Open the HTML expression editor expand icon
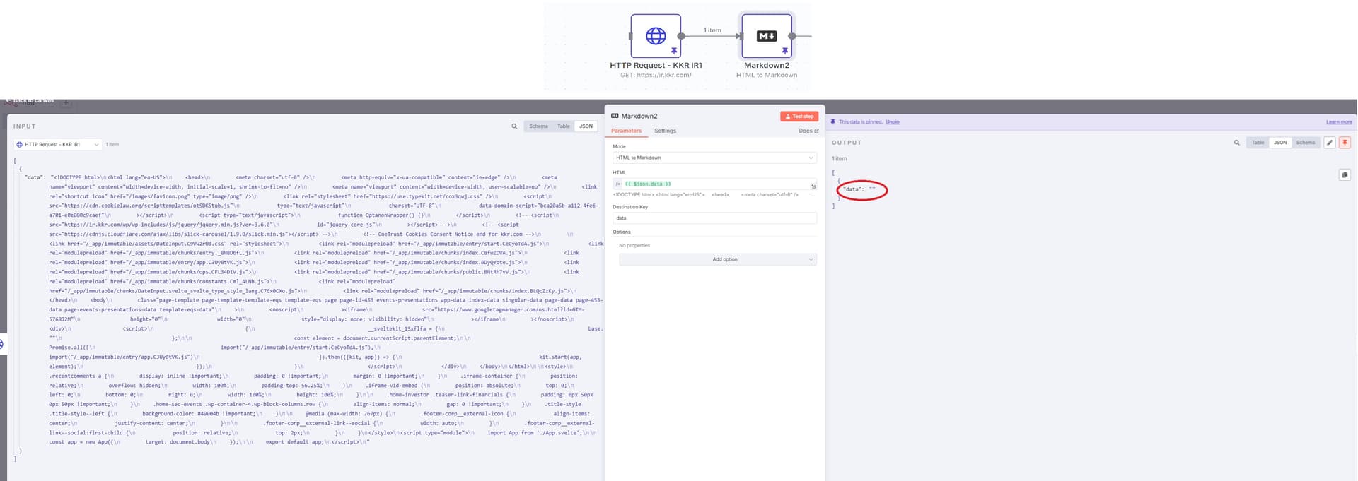The width and height of the screenshot is (1358, 481). click(813, 186)
